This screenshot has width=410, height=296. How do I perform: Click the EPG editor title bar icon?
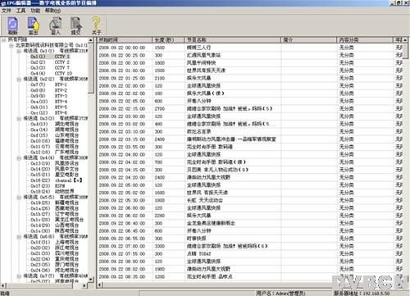point(3,3)
